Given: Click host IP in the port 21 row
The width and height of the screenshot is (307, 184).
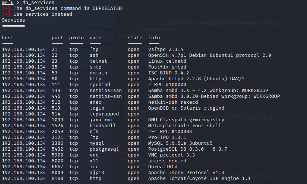Looking at the screenshot, I should click(x=24, y=49).
